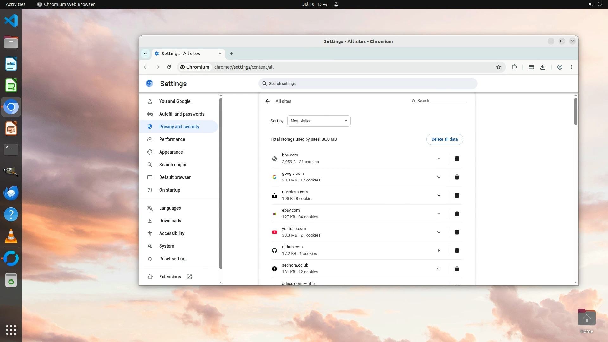
Task: Reload the current page
Action: click(169, 67)
